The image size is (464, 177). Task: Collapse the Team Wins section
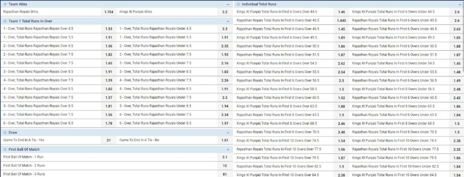pos(227,5)
